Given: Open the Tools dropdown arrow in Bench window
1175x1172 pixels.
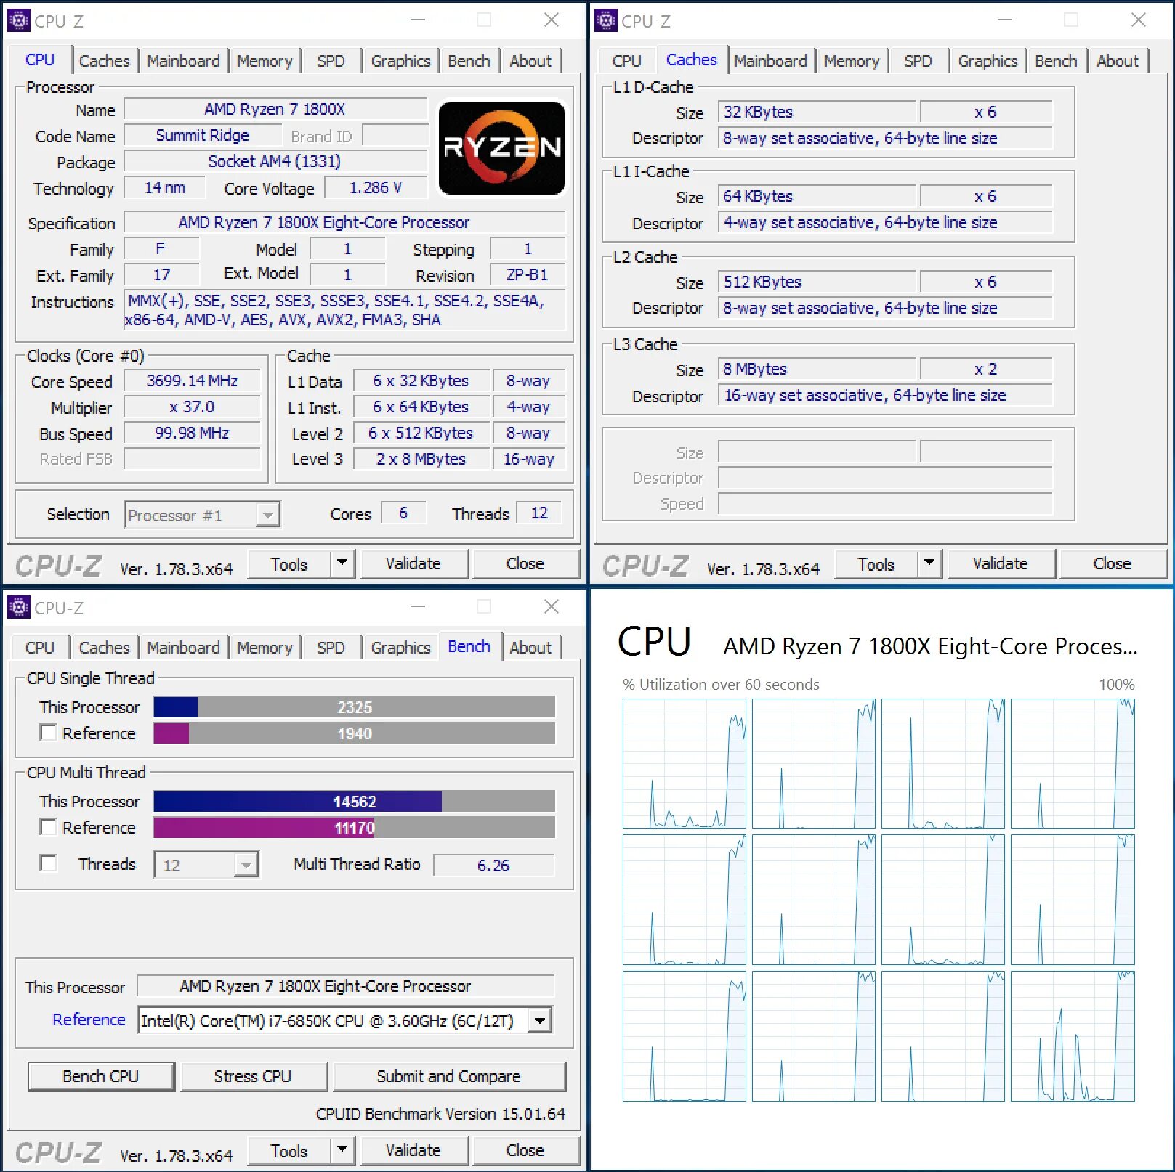Looking at the screenshot, I should (x=342, y=1150).
